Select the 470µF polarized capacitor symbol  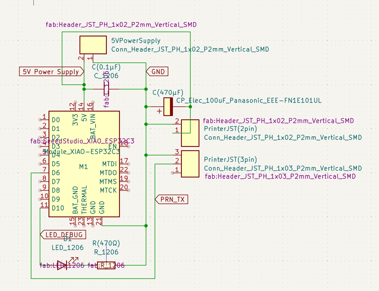tap(168, 107)
